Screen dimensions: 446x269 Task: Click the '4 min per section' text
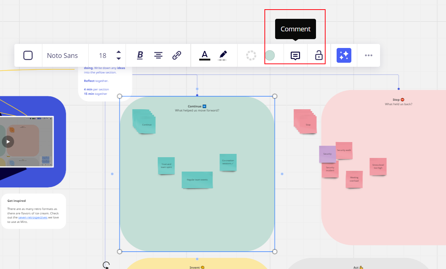click(x=96, y=89)
